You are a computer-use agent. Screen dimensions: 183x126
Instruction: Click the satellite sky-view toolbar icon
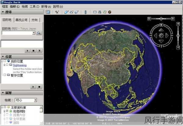(x=57, y=12)
